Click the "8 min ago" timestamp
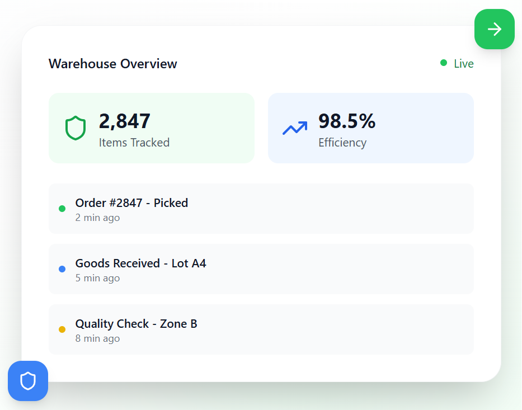This screenshot has height=410, width=522. [x=97, y=338]
